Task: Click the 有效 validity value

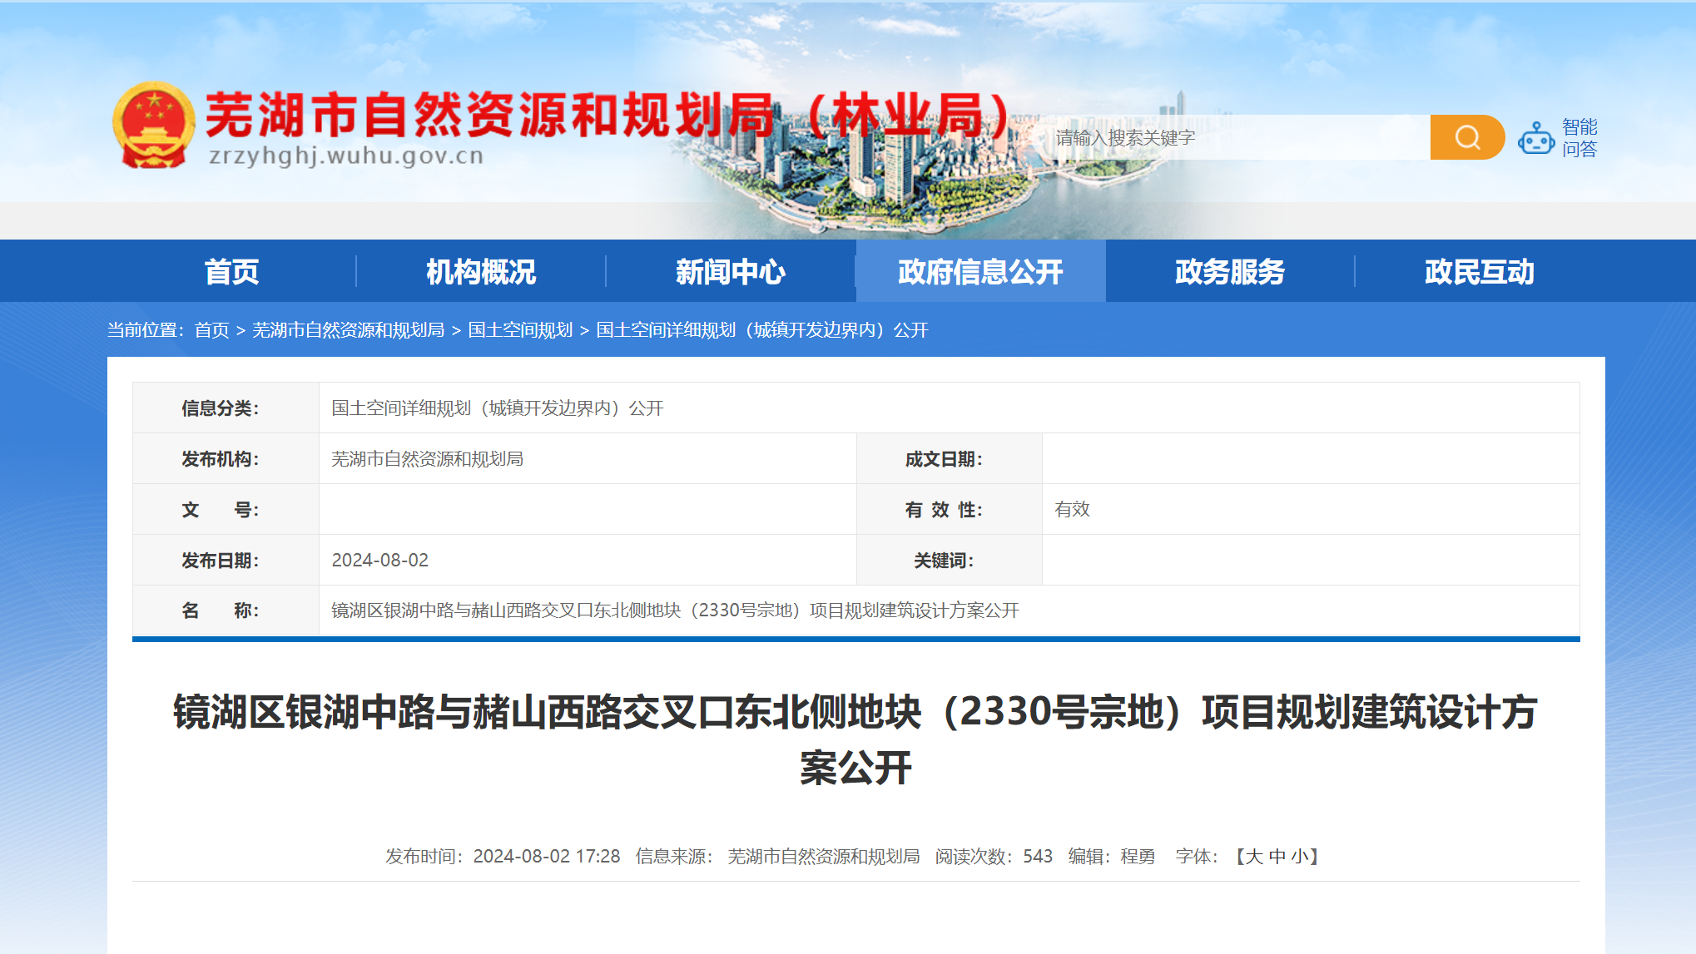Action: coord(1072,509)
